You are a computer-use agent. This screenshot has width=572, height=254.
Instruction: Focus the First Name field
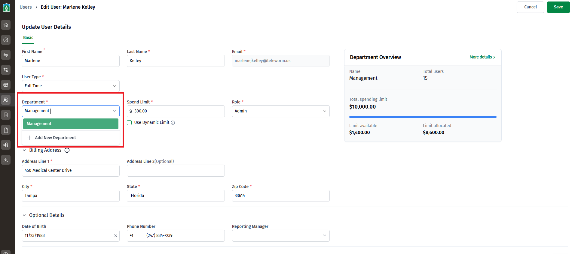click(x=71, y=61)
